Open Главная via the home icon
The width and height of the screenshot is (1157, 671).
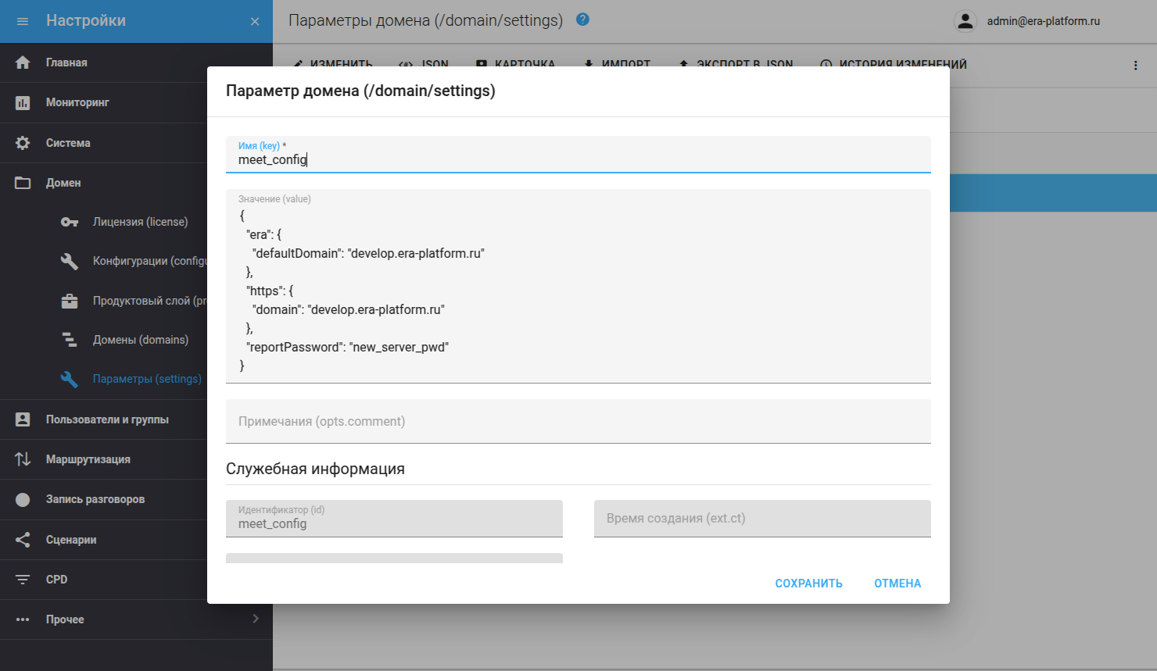[23, 62]
